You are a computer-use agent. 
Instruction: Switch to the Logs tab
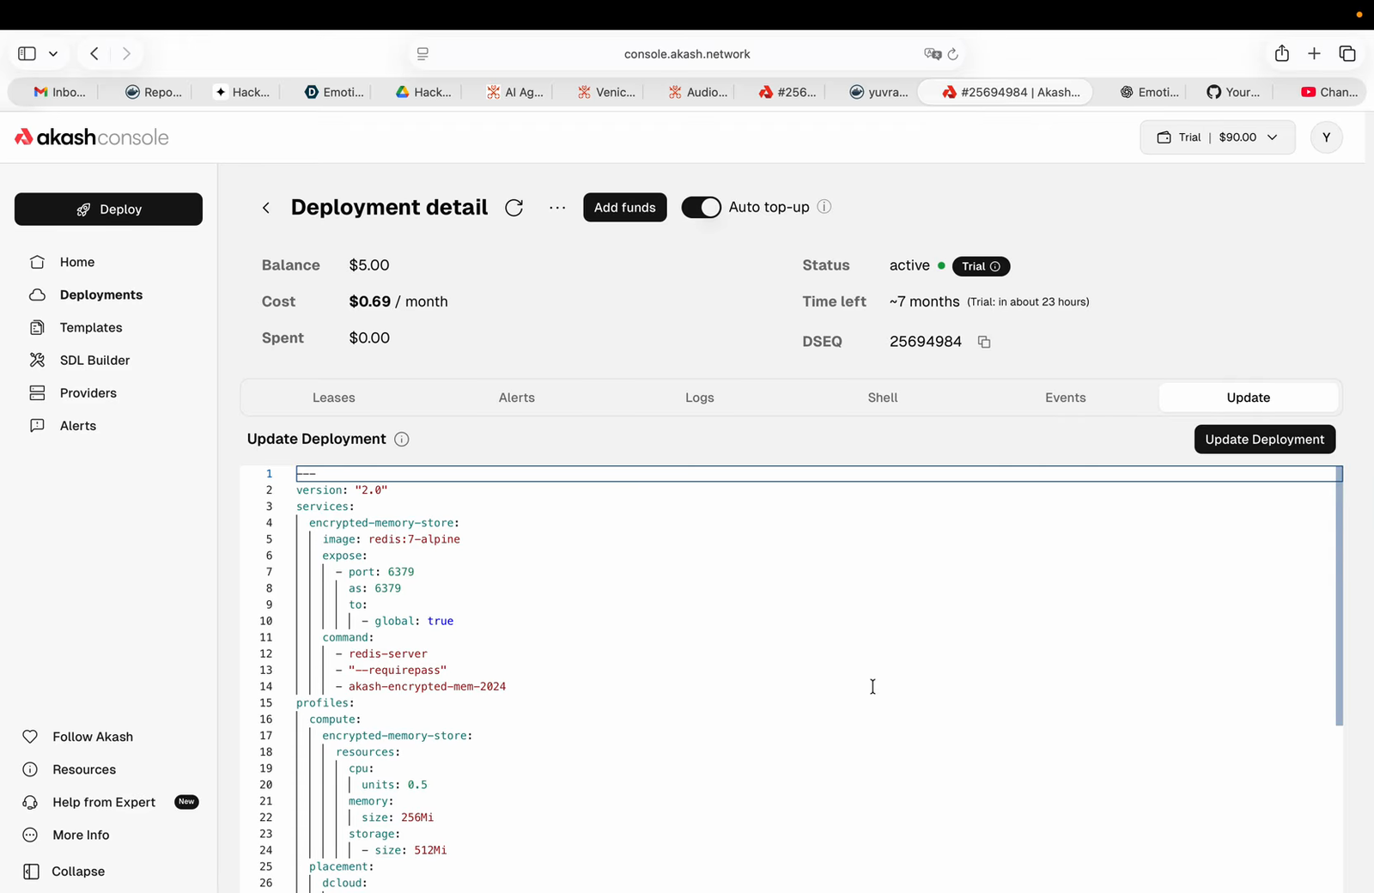pos(700,398)
